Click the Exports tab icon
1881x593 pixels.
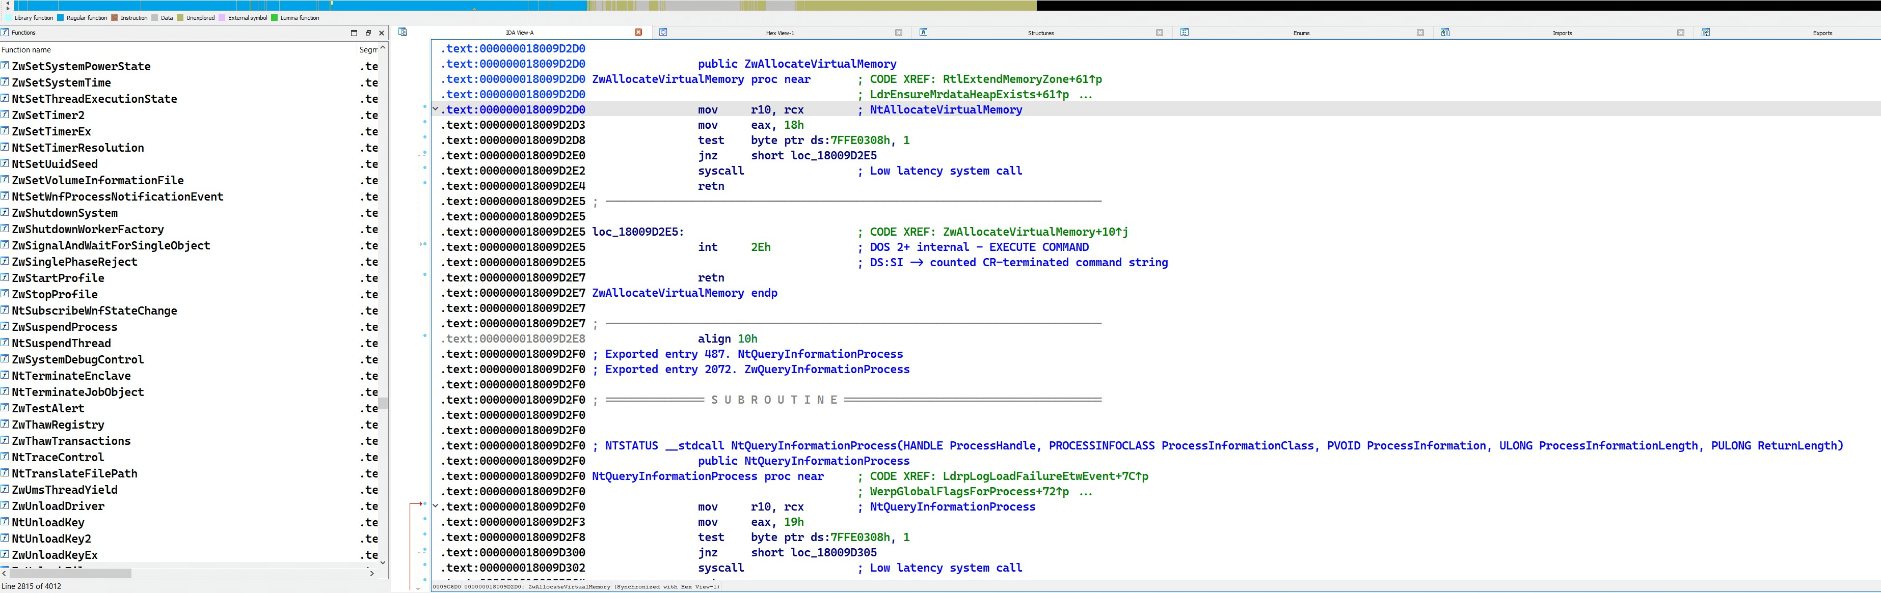pos(1706,32)
